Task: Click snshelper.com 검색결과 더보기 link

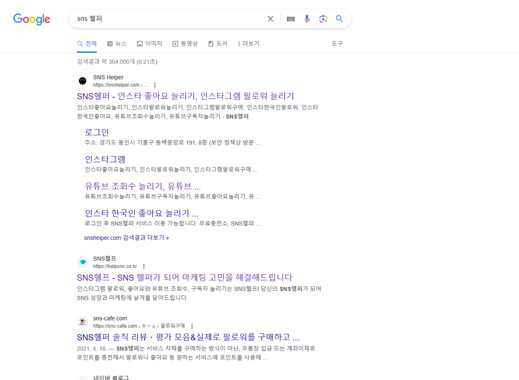Action: pyautogui.click(x=126, y=238)
